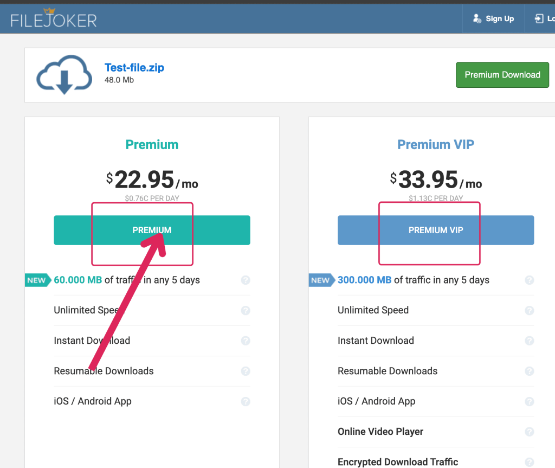Click Encrypted Download Traffic feature text
The image size is (555, 468).
pos(398,462)
